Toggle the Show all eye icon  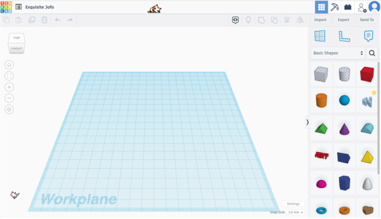[235, 20]
